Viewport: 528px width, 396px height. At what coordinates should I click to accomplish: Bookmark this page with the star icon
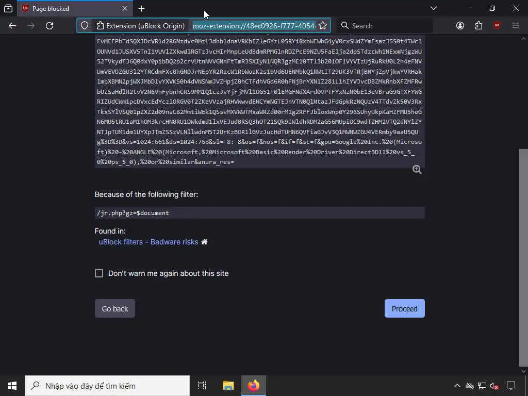323,26
